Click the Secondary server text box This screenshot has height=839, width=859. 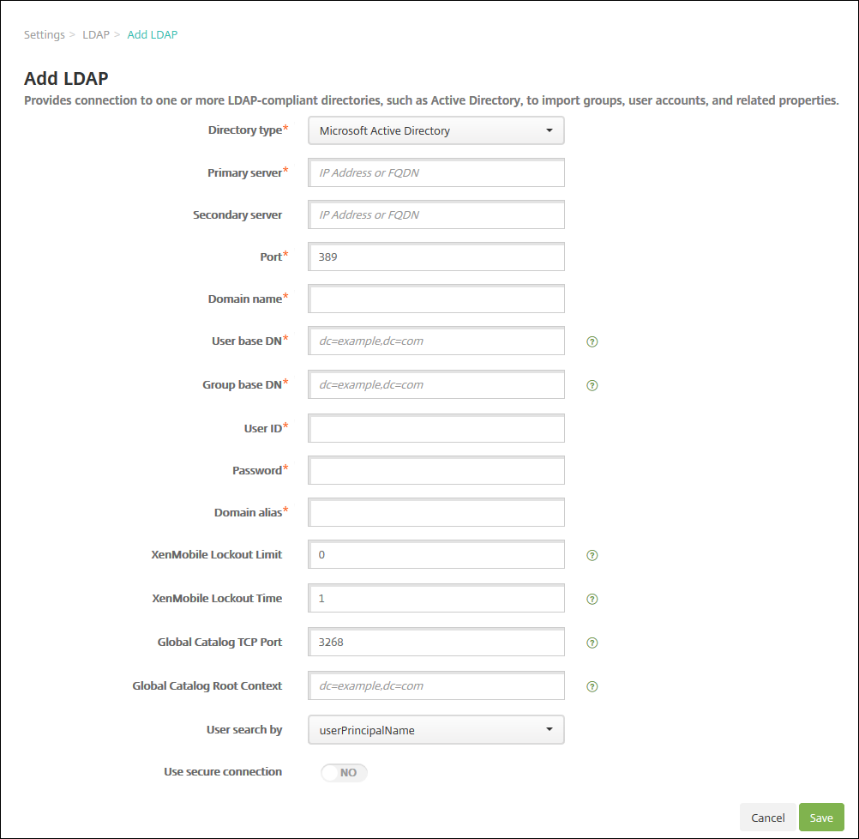pyautogui.click(x=436, y=215)
